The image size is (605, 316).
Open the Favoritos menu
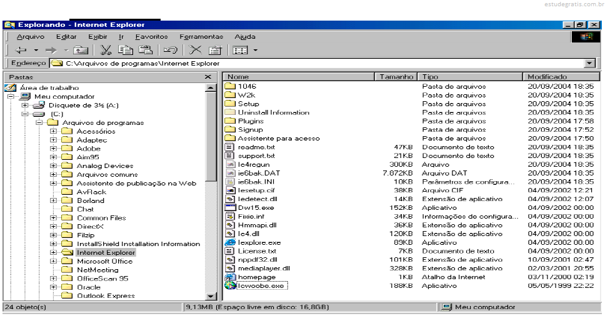[x=152, y=37]
